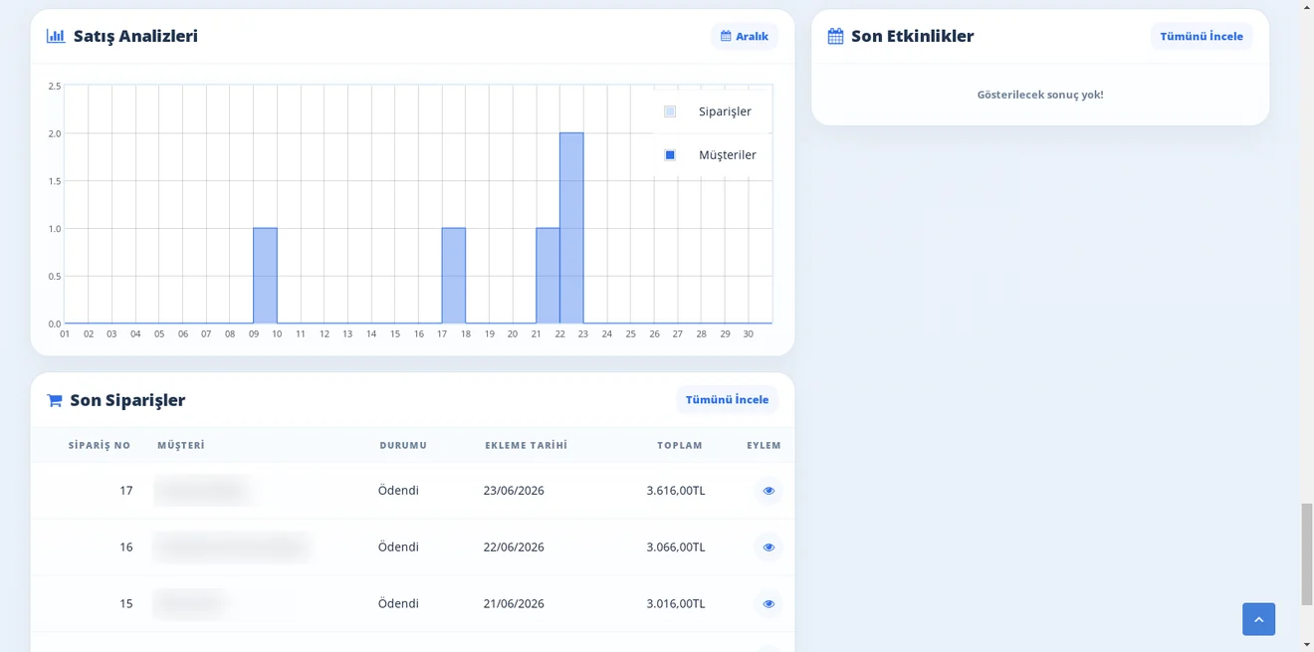Image resolution: width=1314 pixels, height=652 pixels.
Task: Click the calendar icon beside Son Etkinlikler
Action: click(836, 36)
